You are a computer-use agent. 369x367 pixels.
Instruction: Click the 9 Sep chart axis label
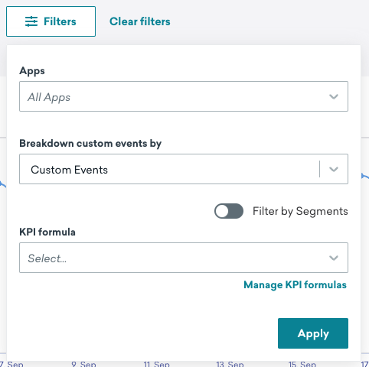[83, 364]
